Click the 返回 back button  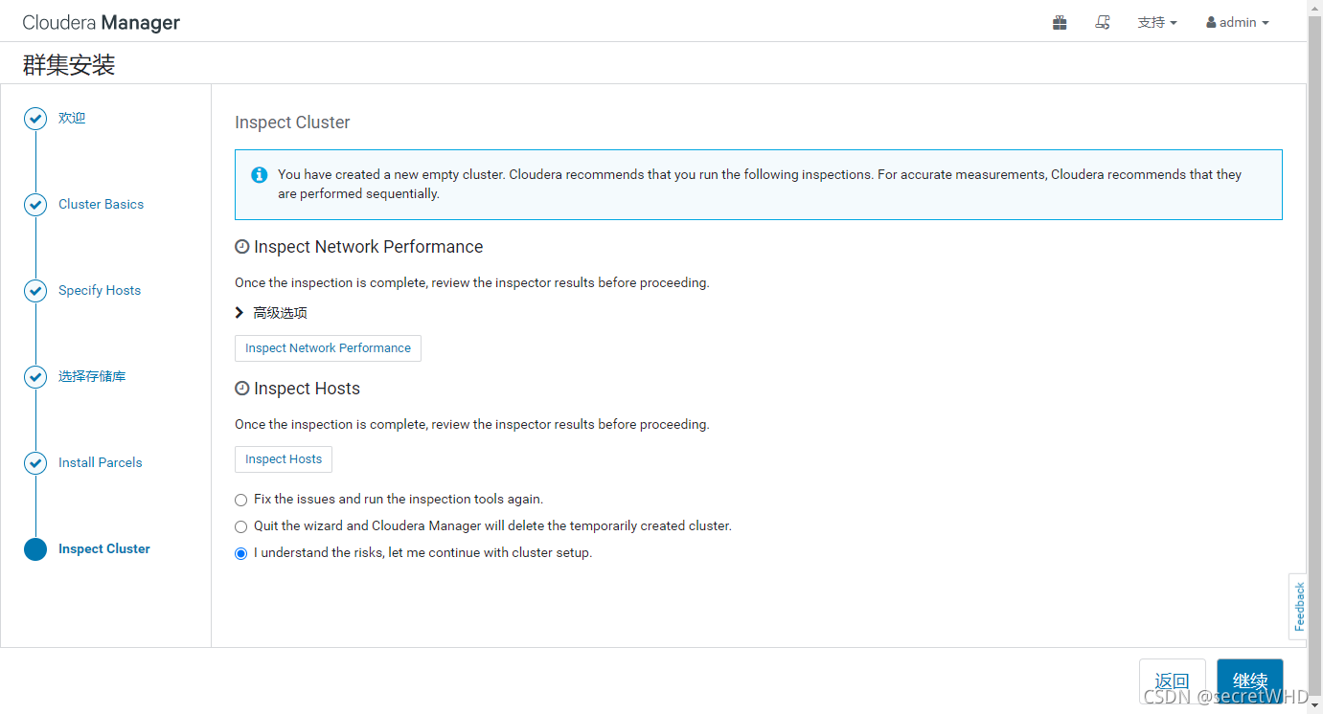pos(1172,681)
